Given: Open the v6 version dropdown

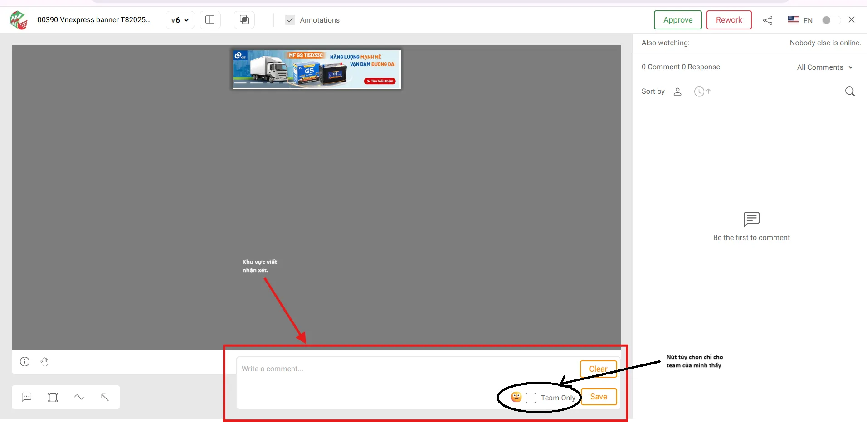Looking at the screenshot, I should [x=180, y=20].
